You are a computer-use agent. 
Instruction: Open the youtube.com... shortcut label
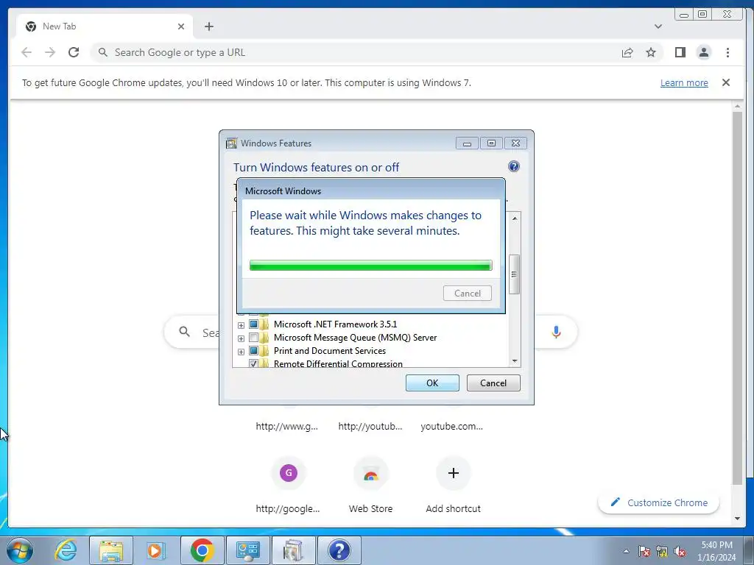[x=451, y=426]
